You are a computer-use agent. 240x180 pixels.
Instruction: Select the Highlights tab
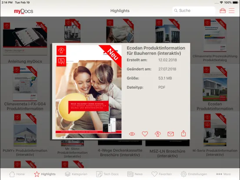45,174
